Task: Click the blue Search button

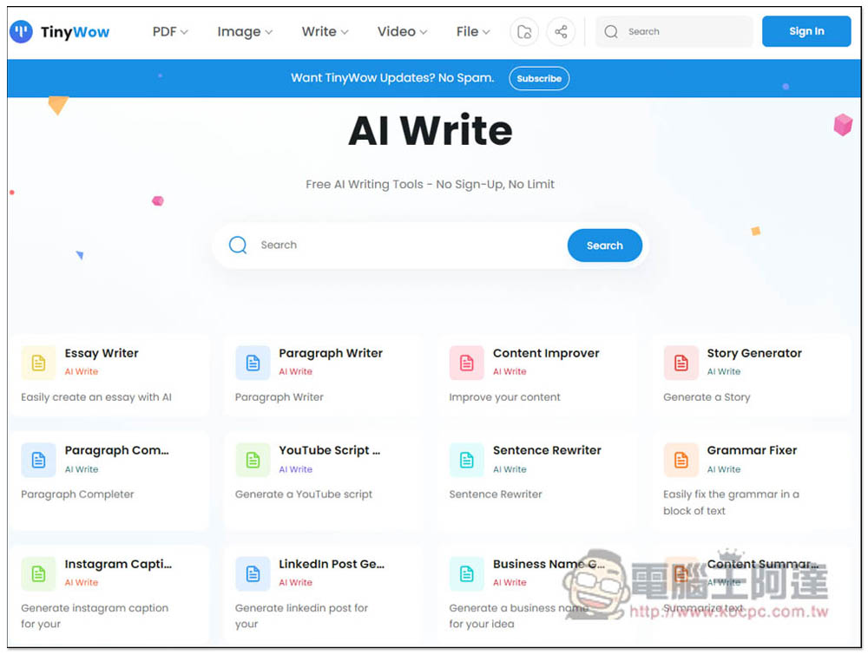Action: click(604, 246)
